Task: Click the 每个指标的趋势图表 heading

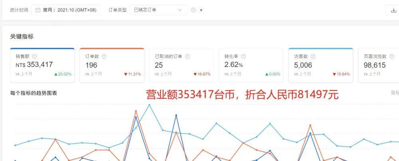Action: pos(34,93)
